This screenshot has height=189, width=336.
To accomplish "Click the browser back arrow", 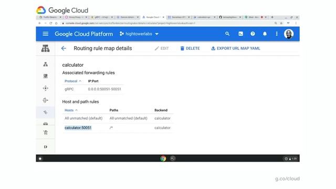I will coord(40,23).
